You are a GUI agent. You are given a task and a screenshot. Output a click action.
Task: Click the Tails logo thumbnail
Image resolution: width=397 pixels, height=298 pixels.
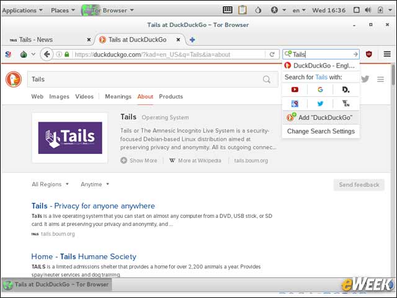70,138
